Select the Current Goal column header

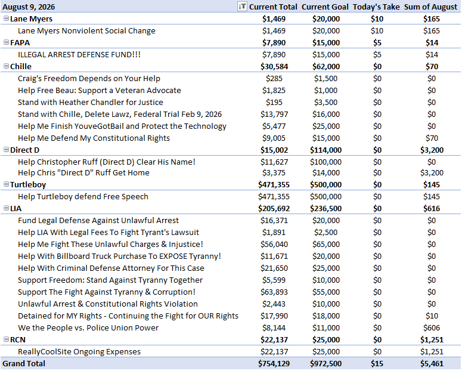click(325, 7)
